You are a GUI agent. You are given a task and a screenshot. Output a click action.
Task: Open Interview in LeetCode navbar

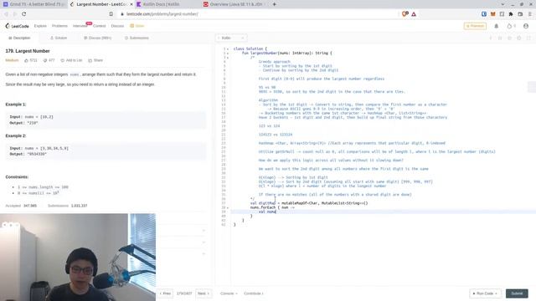click(80, 26)
